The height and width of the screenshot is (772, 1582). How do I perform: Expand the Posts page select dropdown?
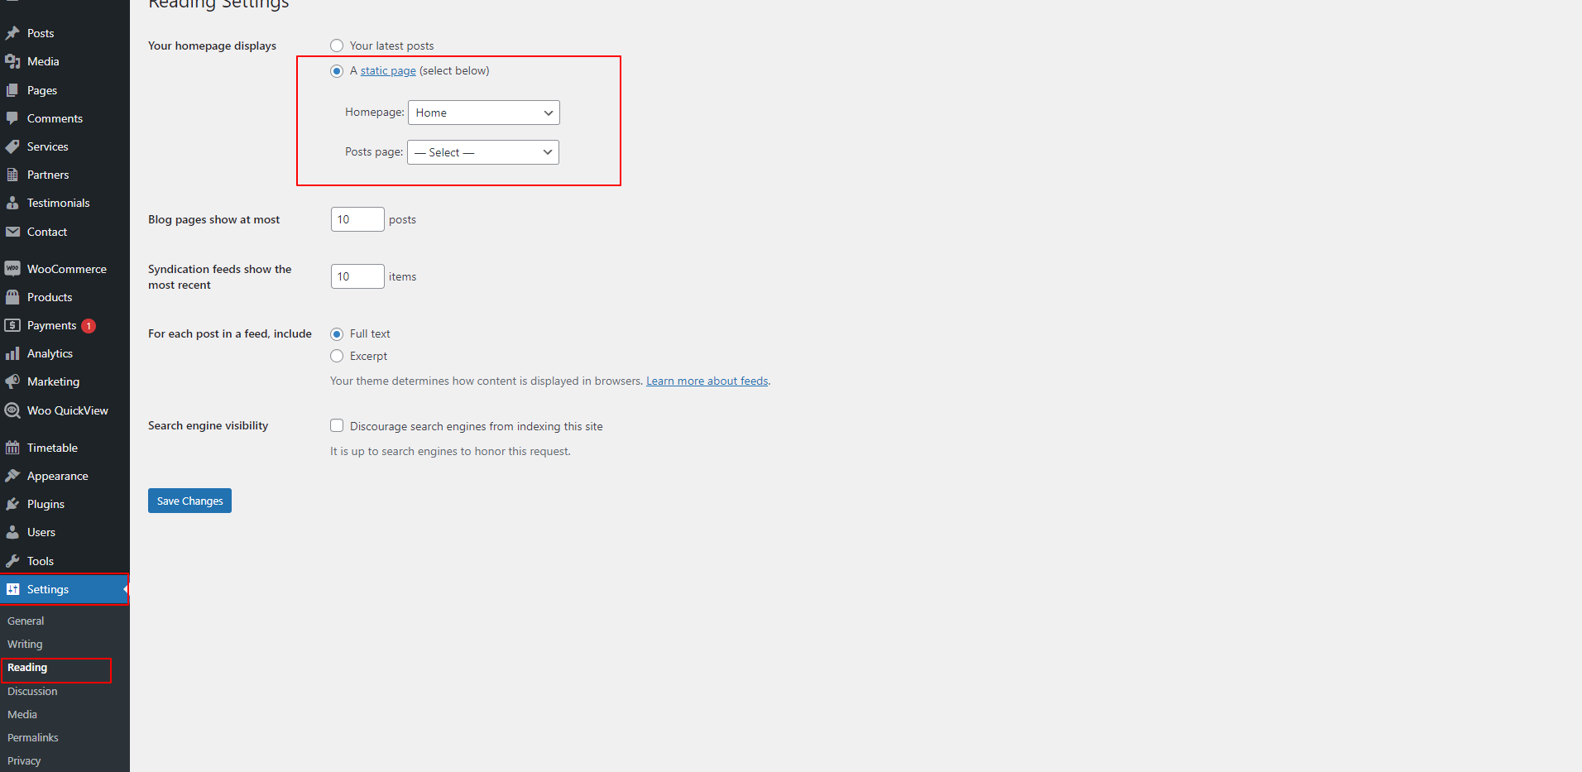coord(482,152)
